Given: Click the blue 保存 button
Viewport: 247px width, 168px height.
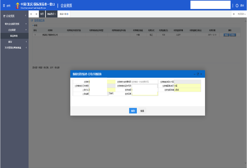Looking at the screenshot, I should (x=133, y=111).
